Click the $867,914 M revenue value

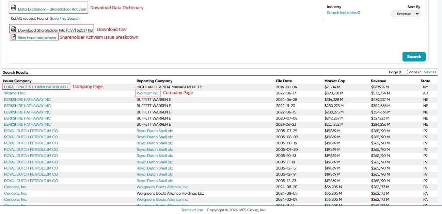380,87
